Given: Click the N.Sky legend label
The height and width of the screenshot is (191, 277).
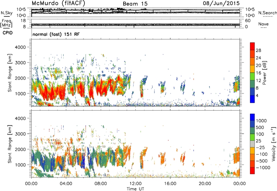Looking at the screenshot, I should 7,13.
